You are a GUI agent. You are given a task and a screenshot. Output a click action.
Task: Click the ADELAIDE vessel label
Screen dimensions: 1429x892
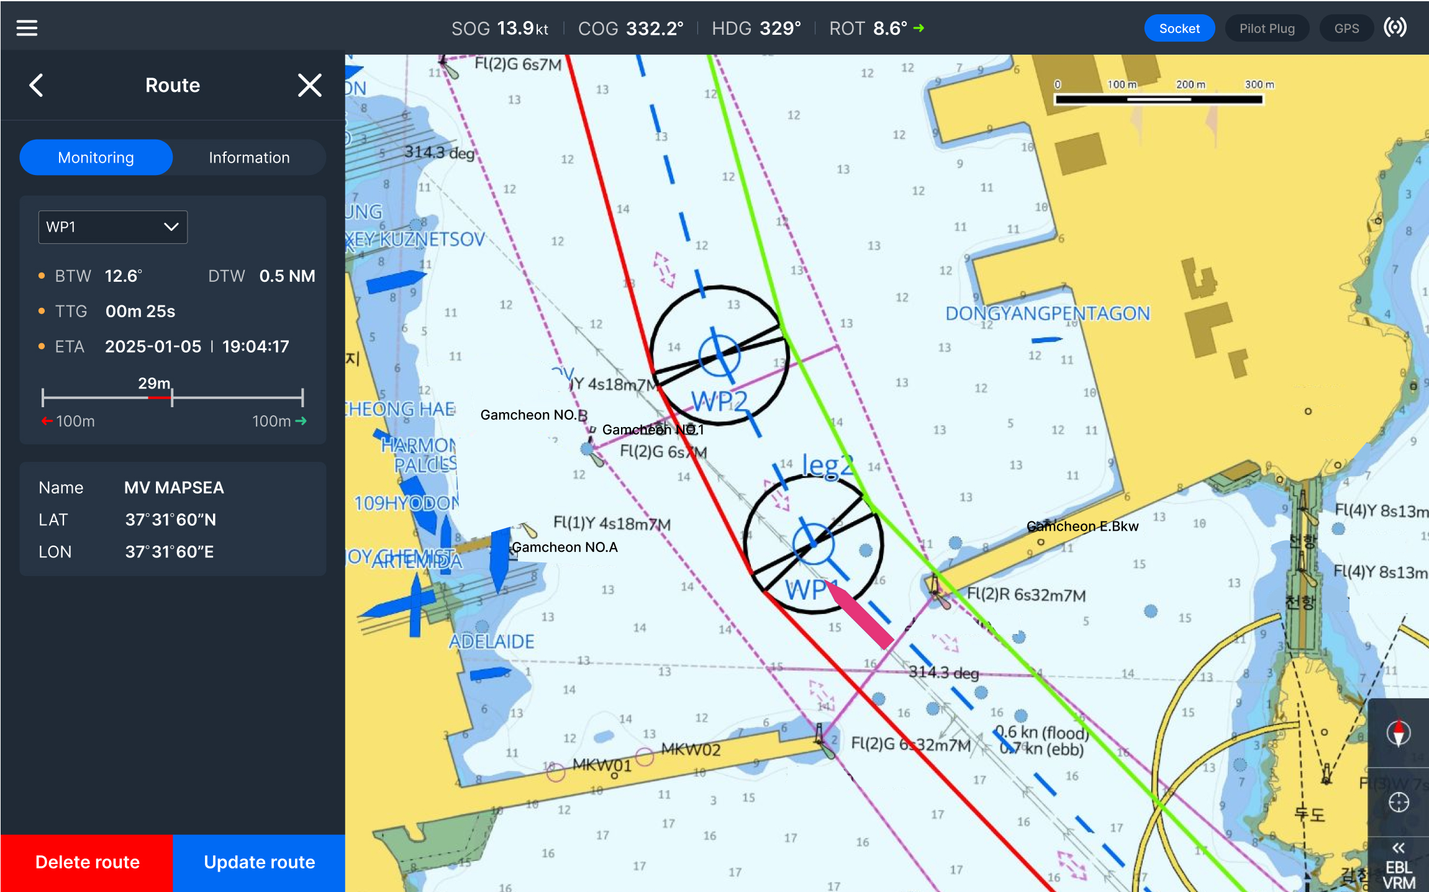pos(491,641)
